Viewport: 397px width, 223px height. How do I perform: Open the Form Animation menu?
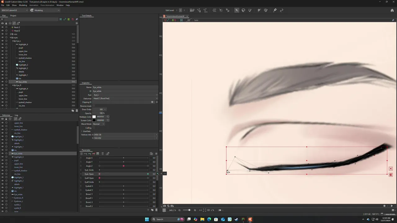[x=47, y=5]
